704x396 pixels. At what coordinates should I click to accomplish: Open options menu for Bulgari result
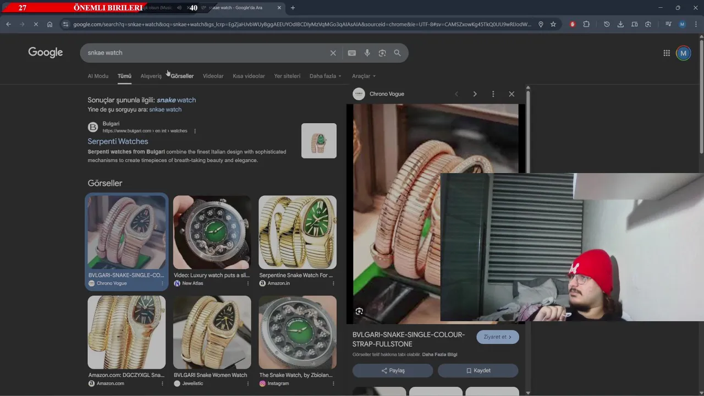pos(195,131)
